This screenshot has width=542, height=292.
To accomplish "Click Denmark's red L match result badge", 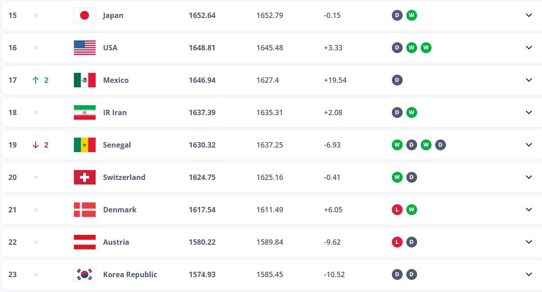I will pyautogui.click(x=397, y=210).
